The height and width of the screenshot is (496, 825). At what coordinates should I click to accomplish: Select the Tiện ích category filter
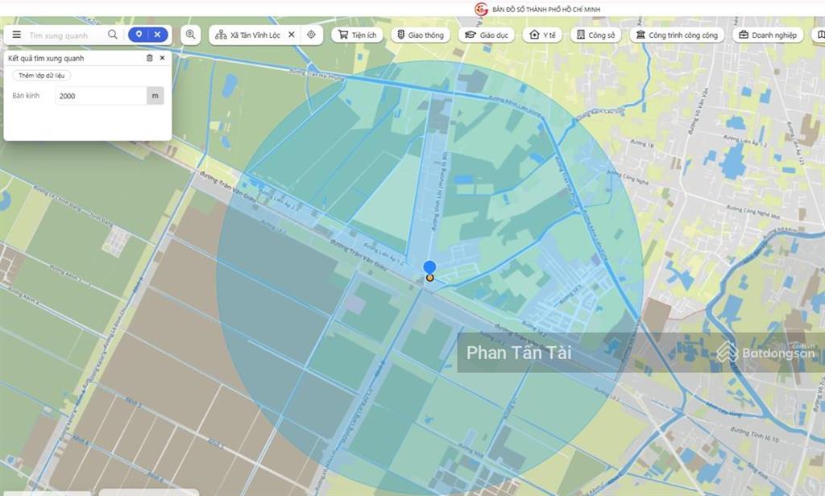tap(358, 35)
